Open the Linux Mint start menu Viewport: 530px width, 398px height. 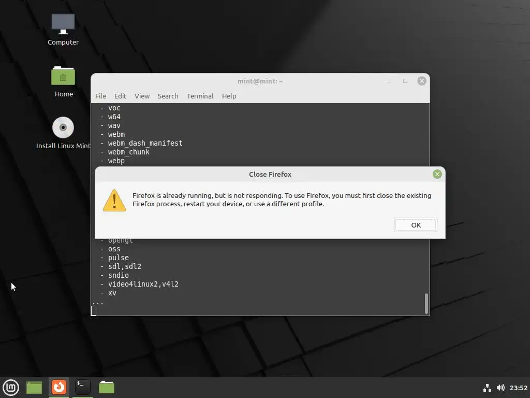click(11, 388)
